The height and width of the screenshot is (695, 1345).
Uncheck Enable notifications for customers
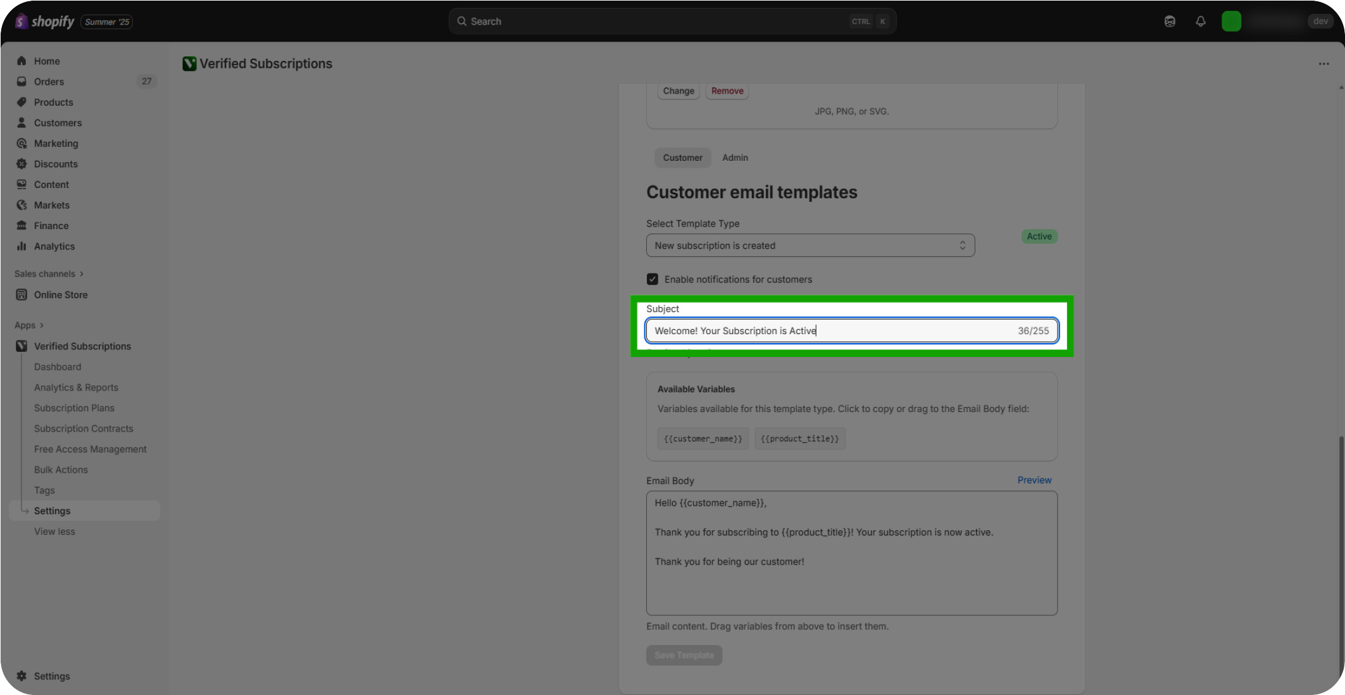652,279
